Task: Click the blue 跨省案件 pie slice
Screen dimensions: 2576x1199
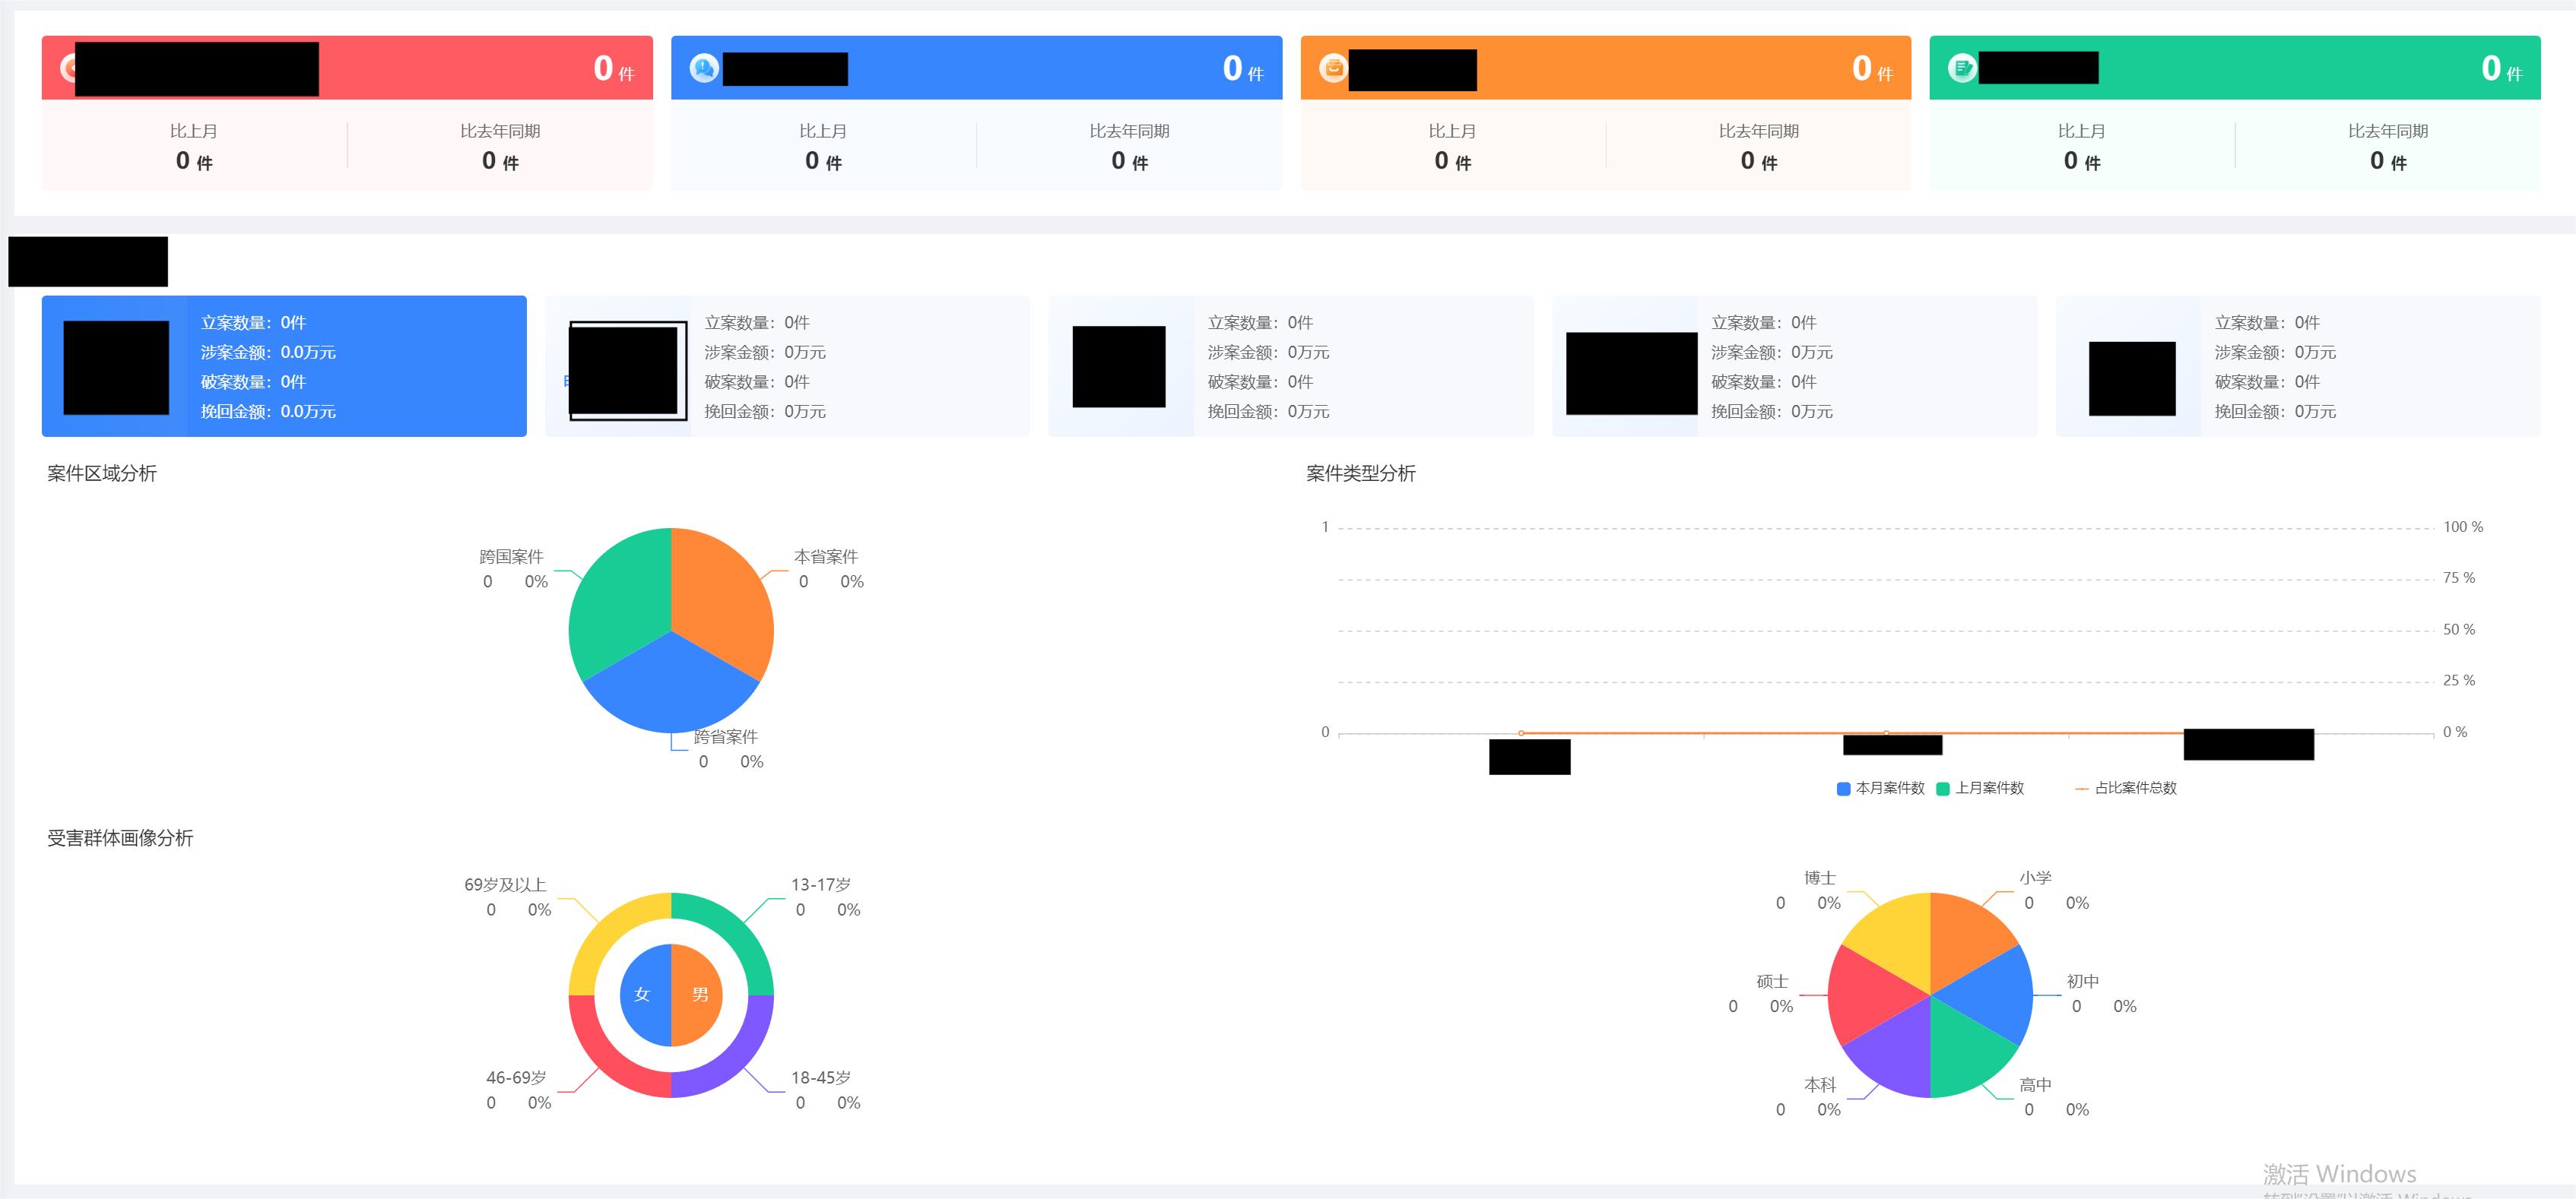Action: tap(671, 689)
